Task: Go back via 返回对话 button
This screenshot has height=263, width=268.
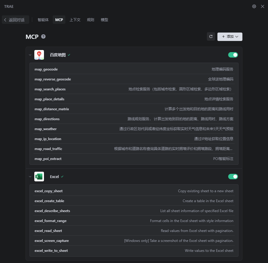Action: [15, 20]
